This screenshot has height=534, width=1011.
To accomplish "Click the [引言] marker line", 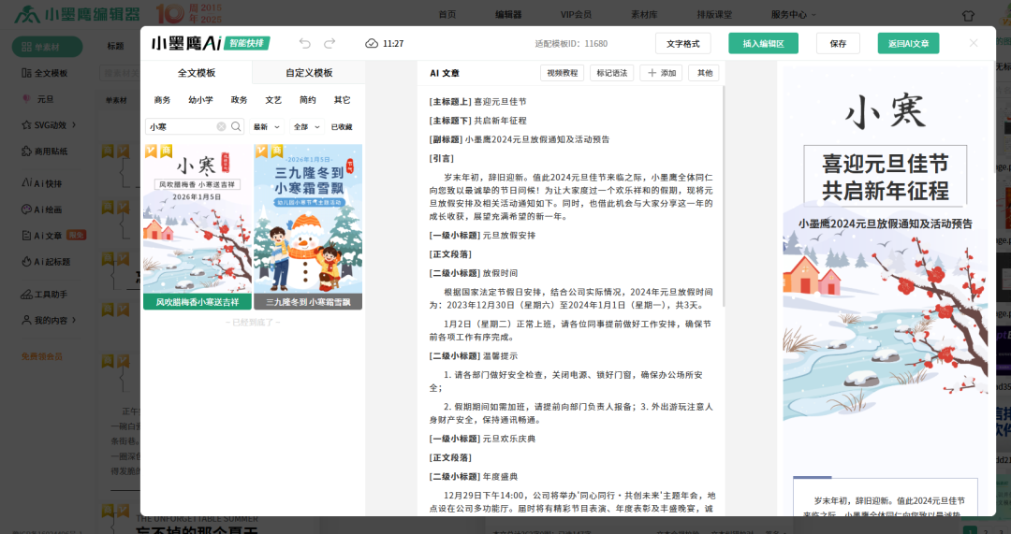I will tap(442, 158).
